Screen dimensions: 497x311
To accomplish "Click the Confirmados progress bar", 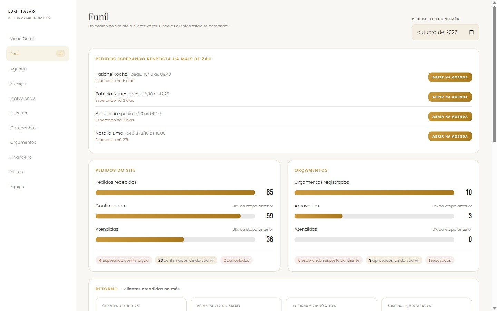I will point(175,216).
